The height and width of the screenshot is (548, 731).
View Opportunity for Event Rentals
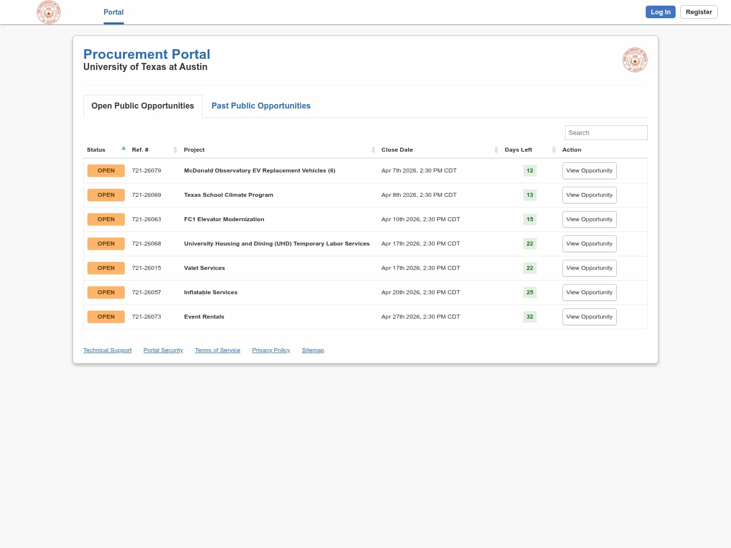589,317
